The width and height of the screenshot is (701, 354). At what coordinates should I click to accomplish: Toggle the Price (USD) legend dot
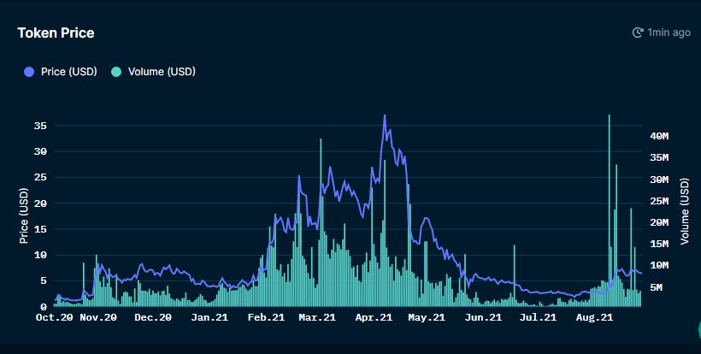click(x=29, y=72)
